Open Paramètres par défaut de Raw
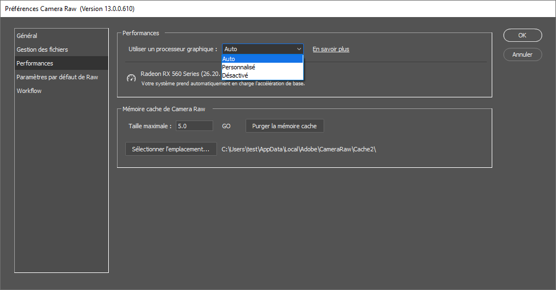The width and height of the screenshot is (556, 290). tap(62, 77)
